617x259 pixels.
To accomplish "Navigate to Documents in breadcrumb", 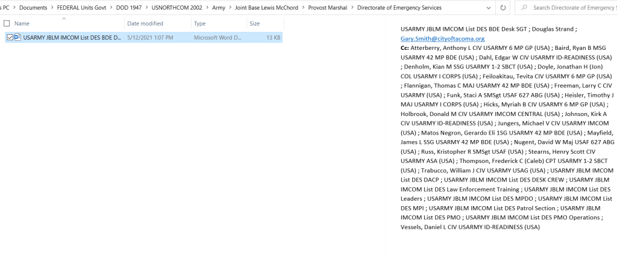I will pos(42,8).
